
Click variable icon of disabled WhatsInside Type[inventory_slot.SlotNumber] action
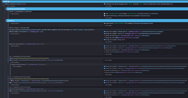click(x=104, y=46)
